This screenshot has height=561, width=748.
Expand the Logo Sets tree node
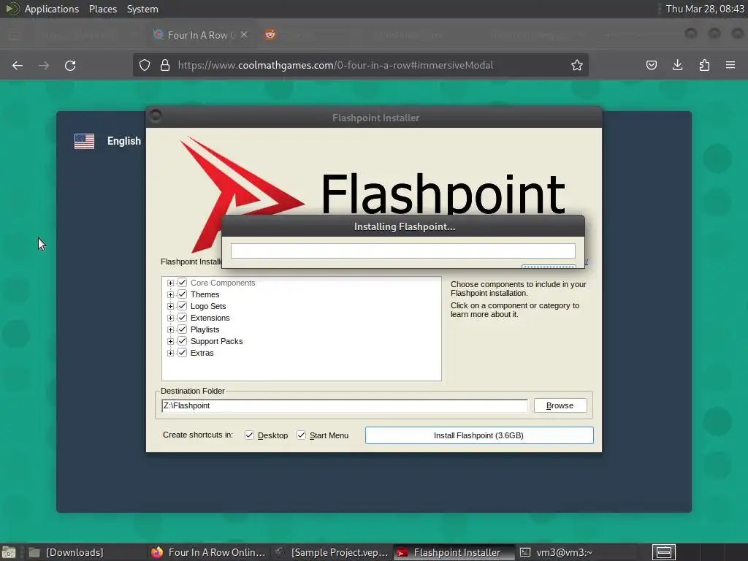pyautogui.click(x=170, y=306)
